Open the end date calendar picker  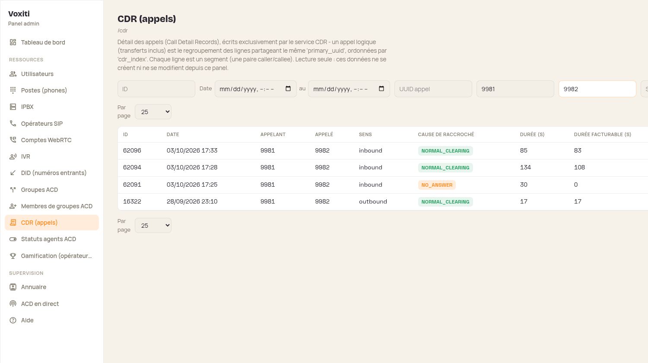[381, 89]
